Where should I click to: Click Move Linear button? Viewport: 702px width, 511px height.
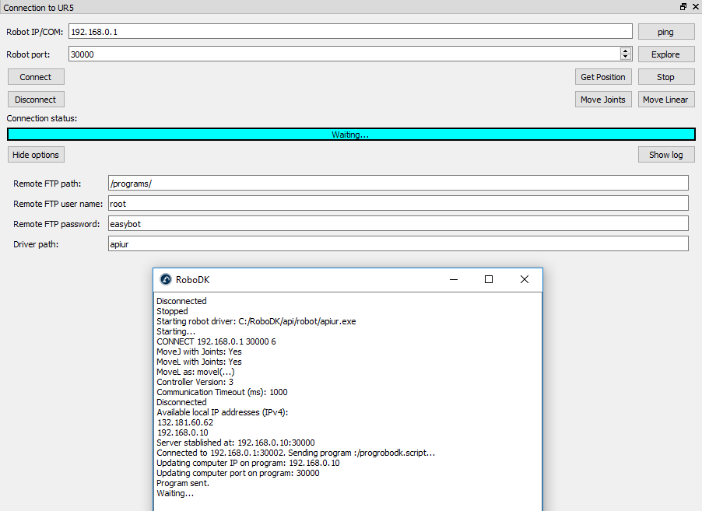click(x=665, y=100)
